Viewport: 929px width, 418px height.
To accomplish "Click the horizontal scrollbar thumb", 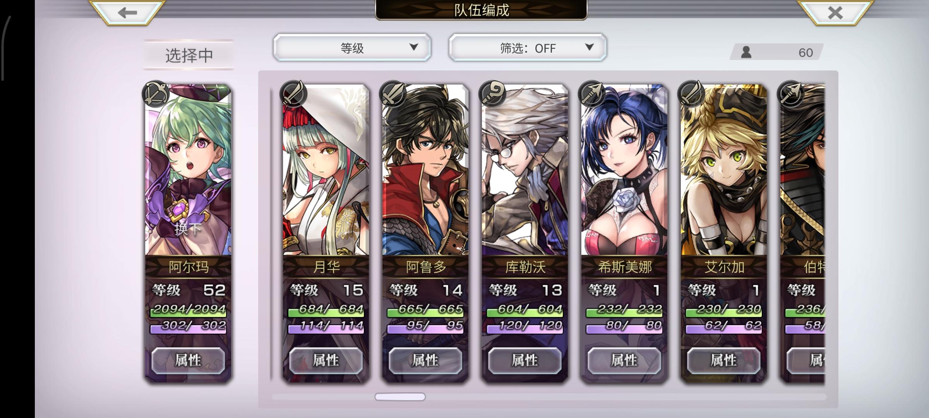I will coord(400,397).
